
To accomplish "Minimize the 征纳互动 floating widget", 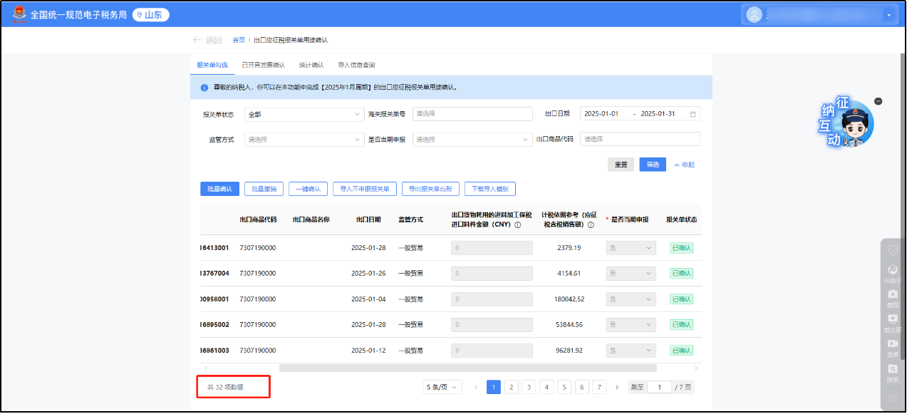I will tap(878, 101).
